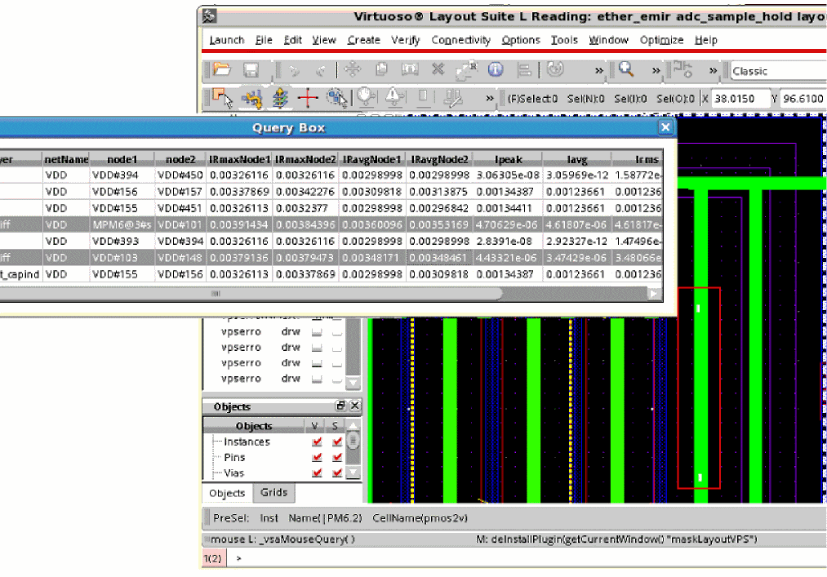Viewport: 827px width, 577px height.
Task: Switch to the Grids tab
Action: (273, 493)
